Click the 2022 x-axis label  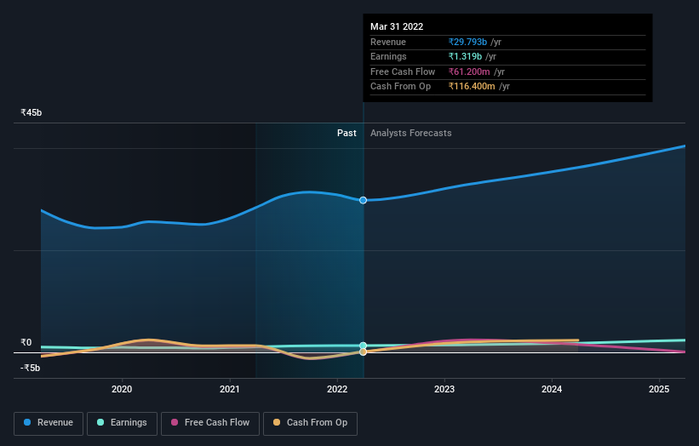pyautogui.click(x=337, y=390)
